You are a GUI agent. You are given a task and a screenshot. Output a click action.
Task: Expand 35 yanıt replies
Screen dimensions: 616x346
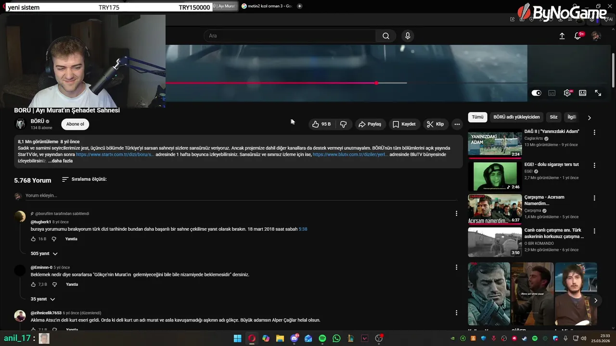pyautogui.click(x=43, y=299)
